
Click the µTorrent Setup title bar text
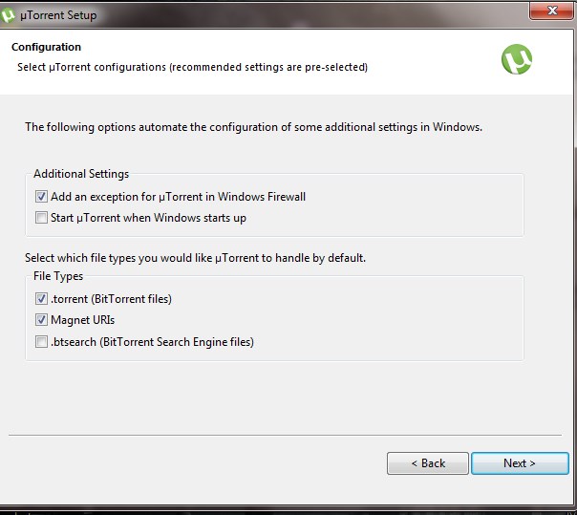coord(58,15)
